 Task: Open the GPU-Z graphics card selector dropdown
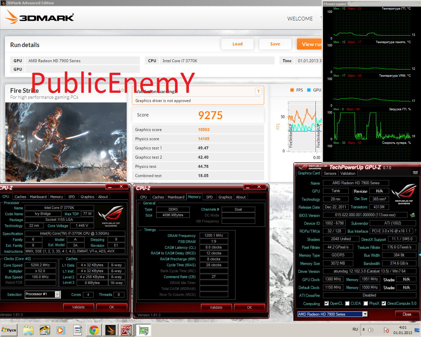pos(365,314)
